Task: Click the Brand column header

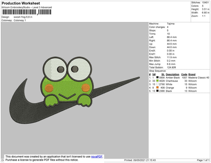Action: [x=192, y=74]
